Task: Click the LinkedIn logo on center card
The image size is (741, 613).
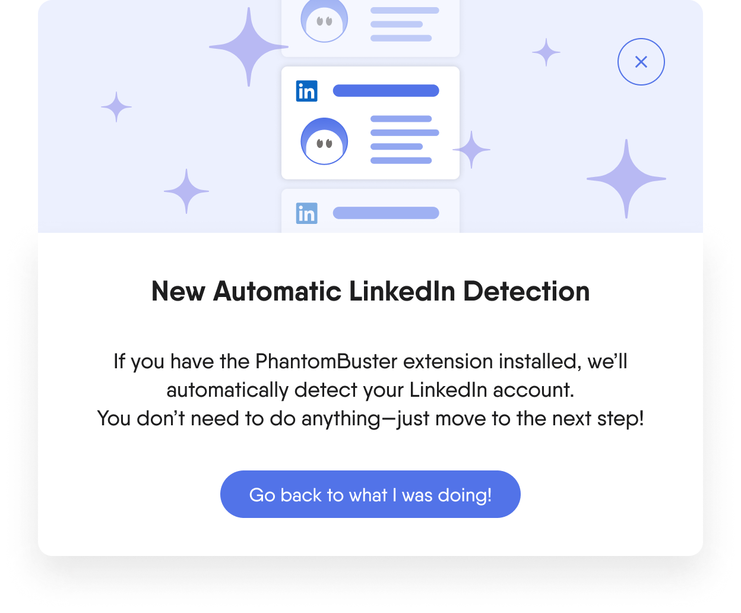Action: [x=306, y=91]
